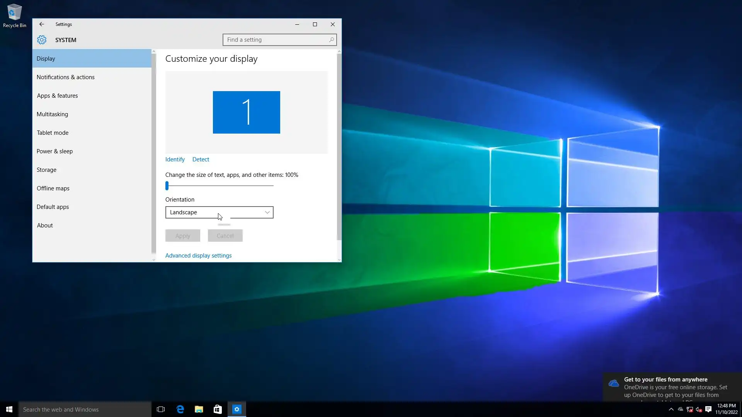Go to the Storage settings page
Screen dimensions: 742x417
46,170
